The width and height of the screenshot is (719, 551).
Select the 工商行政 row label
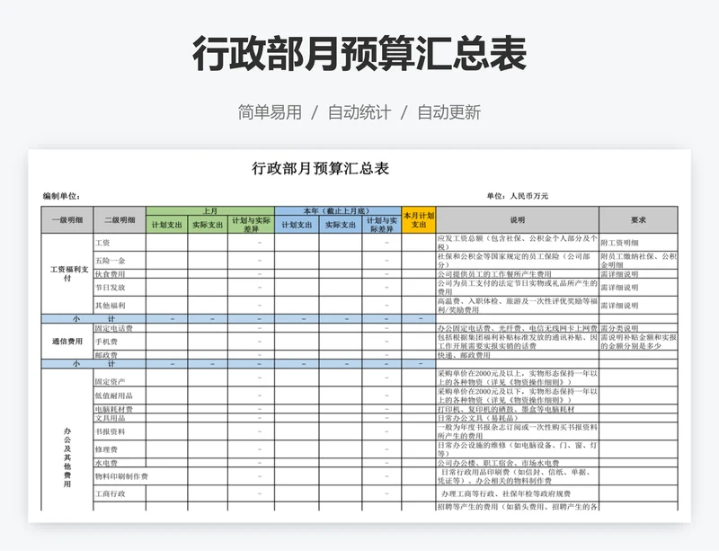point(110,493)
